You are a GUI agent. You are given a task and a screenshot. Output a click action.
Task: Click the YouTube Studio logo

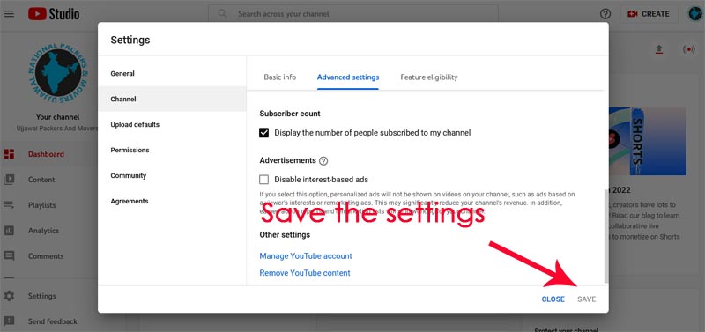pos(54,14)
